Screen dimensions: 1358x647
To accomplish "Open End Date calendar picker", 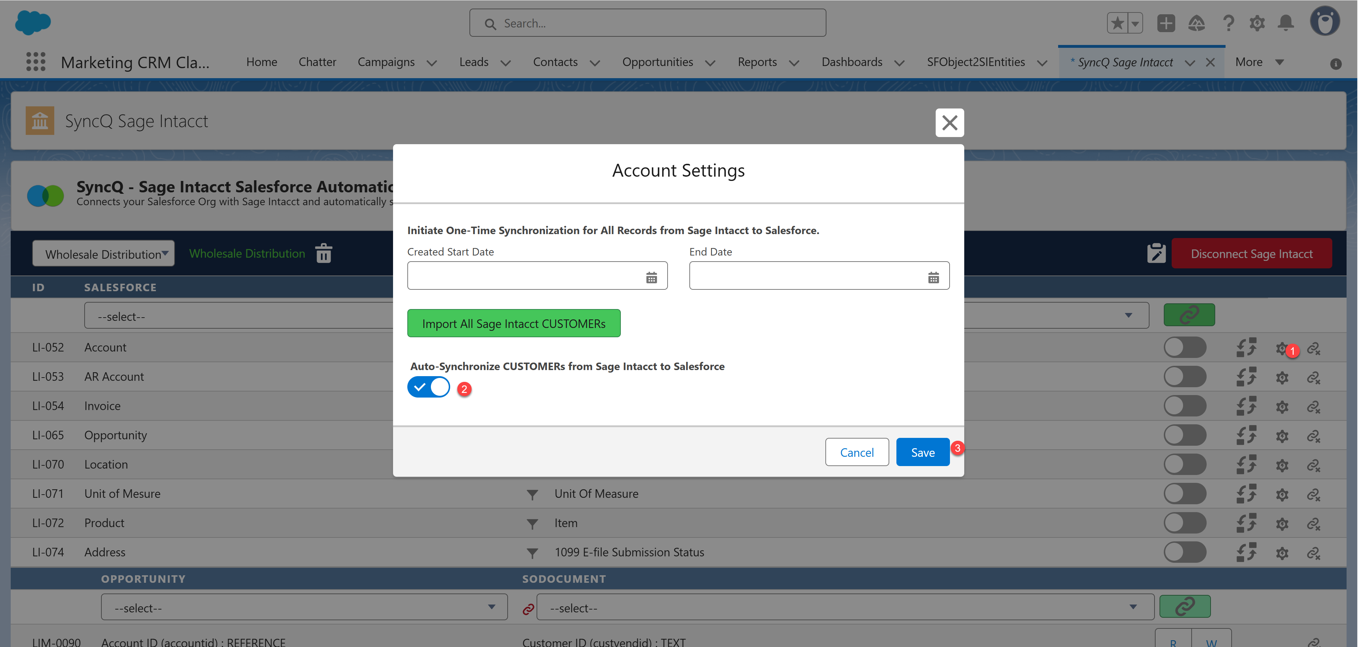I will click(x=934, y=277).
